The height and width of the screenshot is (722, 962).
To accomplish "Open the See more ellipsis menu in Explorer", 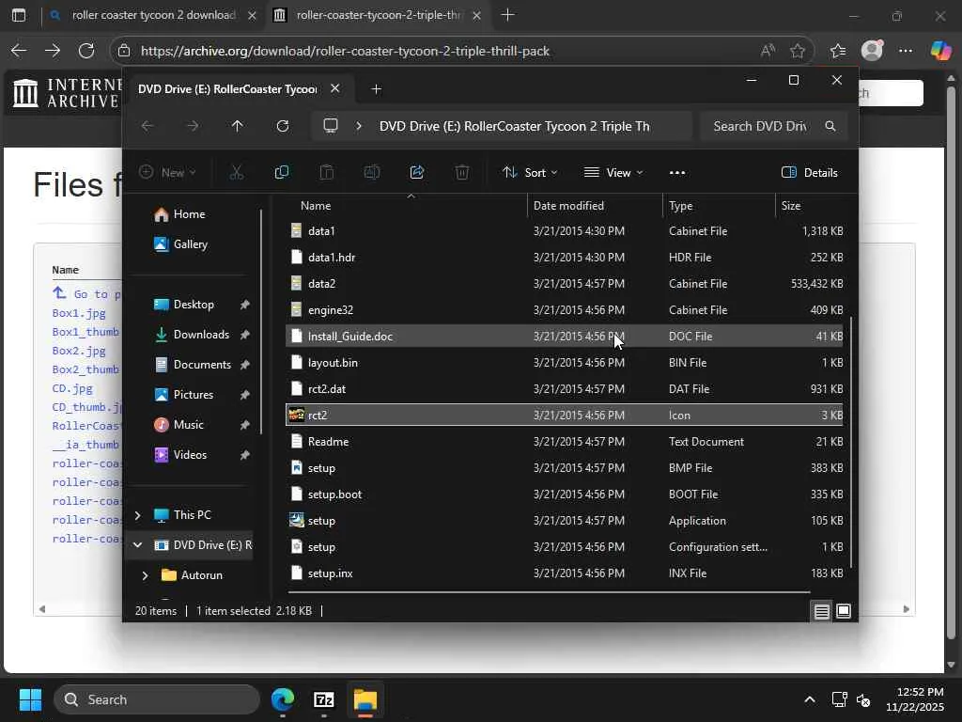I will tap(677, 173).
